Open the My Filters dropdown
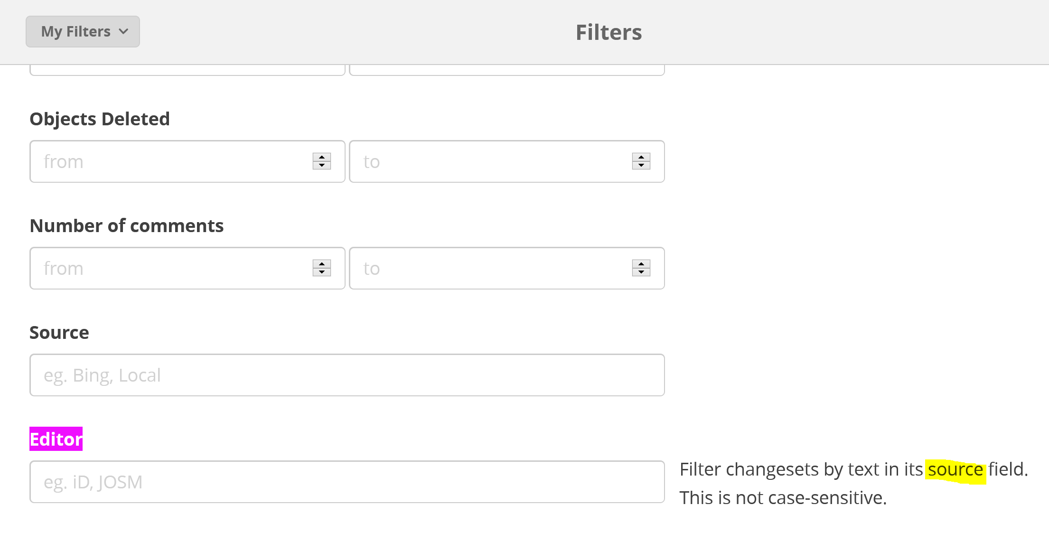The height and width of the screenshot is (533, 1049). coord(82,31)
